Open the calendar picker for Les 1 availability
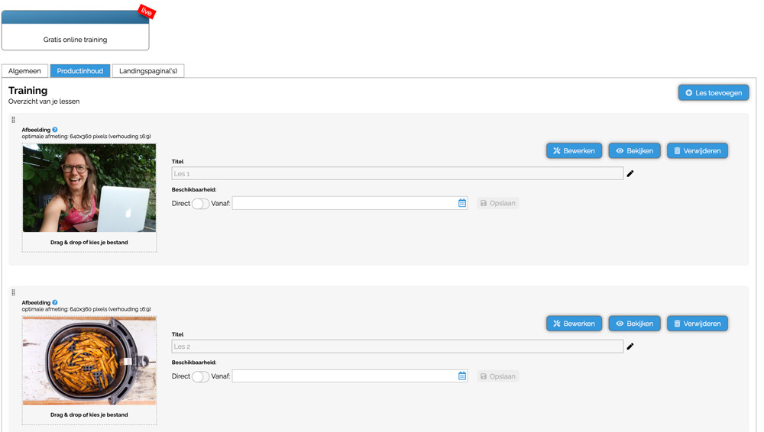The height and width of the screenshot is (432, 764). point(462,203)
